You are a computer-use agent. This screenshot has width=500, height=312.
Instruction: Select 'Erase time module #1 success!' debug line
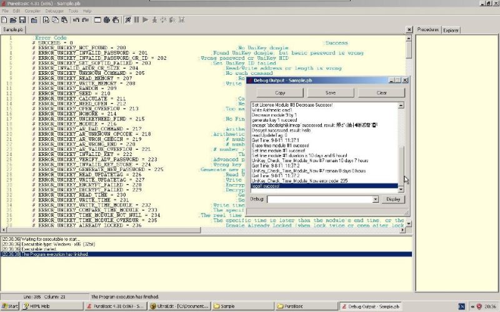click(324, 145)
